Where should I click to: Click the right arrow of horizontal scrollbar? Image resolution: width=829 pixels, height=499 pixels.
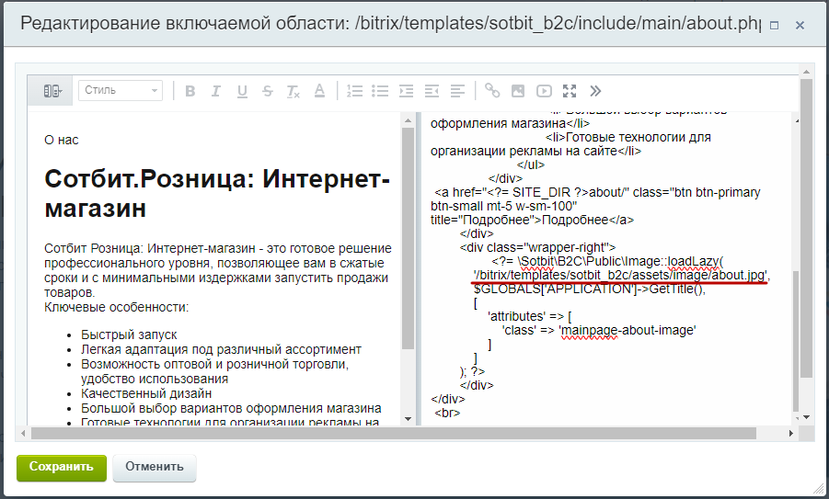[x=791, y=434]
